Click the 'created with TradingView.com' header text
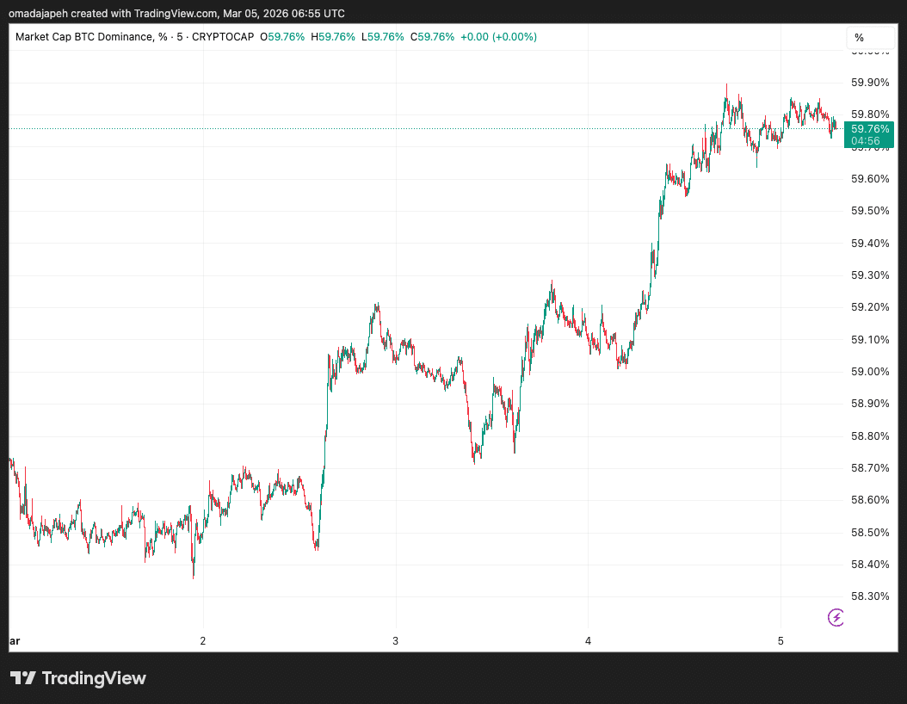The height and width of the screenshot is (704, 907). click(134, 11)
